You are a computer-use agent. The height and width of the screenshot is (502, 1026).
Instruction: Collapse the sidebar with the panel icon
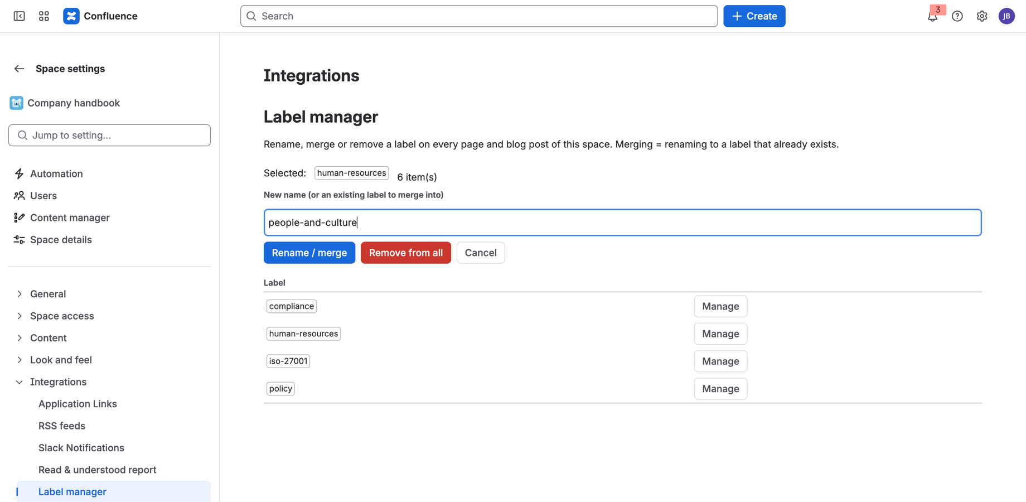click(x=19, y=16)
